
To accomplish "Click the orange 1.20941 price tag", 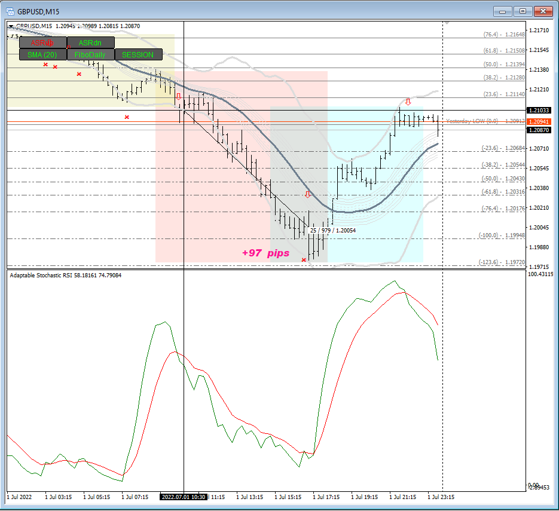I will pos(539,121).
